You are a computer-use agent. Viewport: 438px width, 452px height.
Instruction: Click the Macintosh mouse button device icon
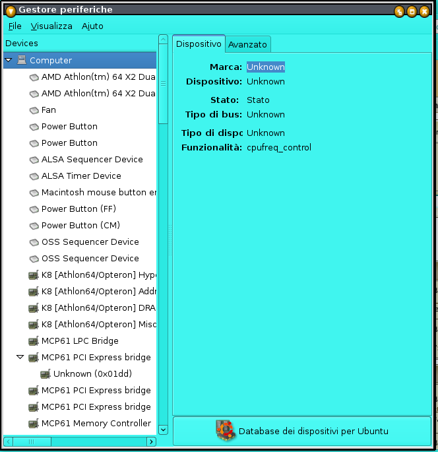pyautogui.click(x=34, y=193)
